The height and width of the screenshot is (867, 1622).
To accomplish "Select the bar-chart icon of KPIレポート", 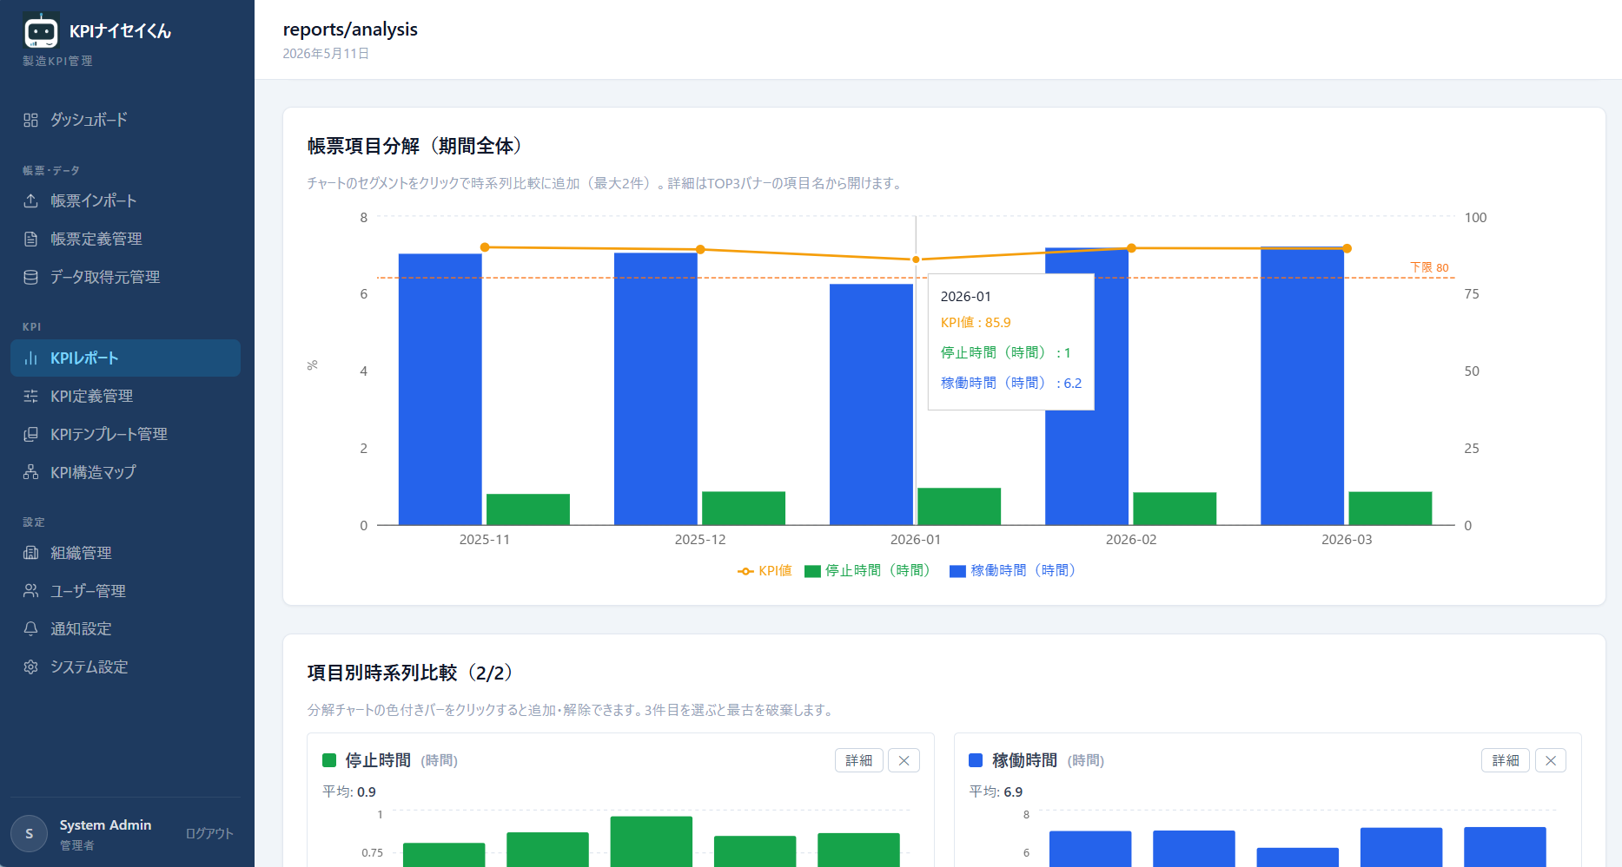I will tap(30, 358).
